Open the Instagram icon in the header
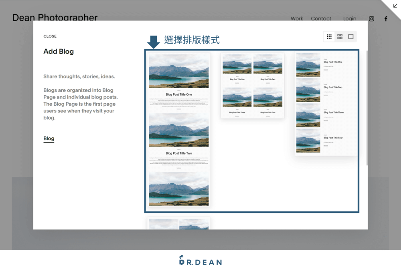The image size is (401, 271). click(x=371, y=18)
